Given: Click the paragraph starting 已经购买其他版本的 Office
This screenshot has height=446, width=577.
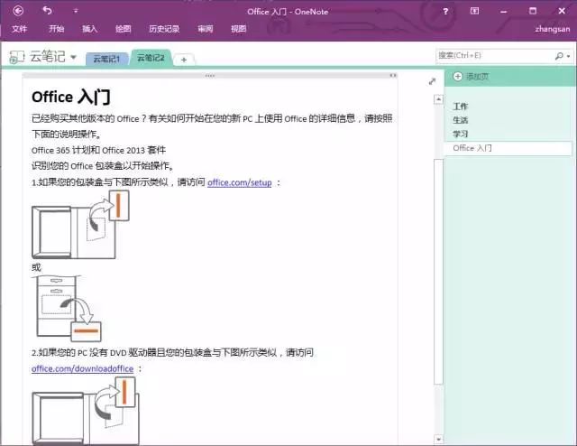Looking at the screenshot, I should 212,126.
